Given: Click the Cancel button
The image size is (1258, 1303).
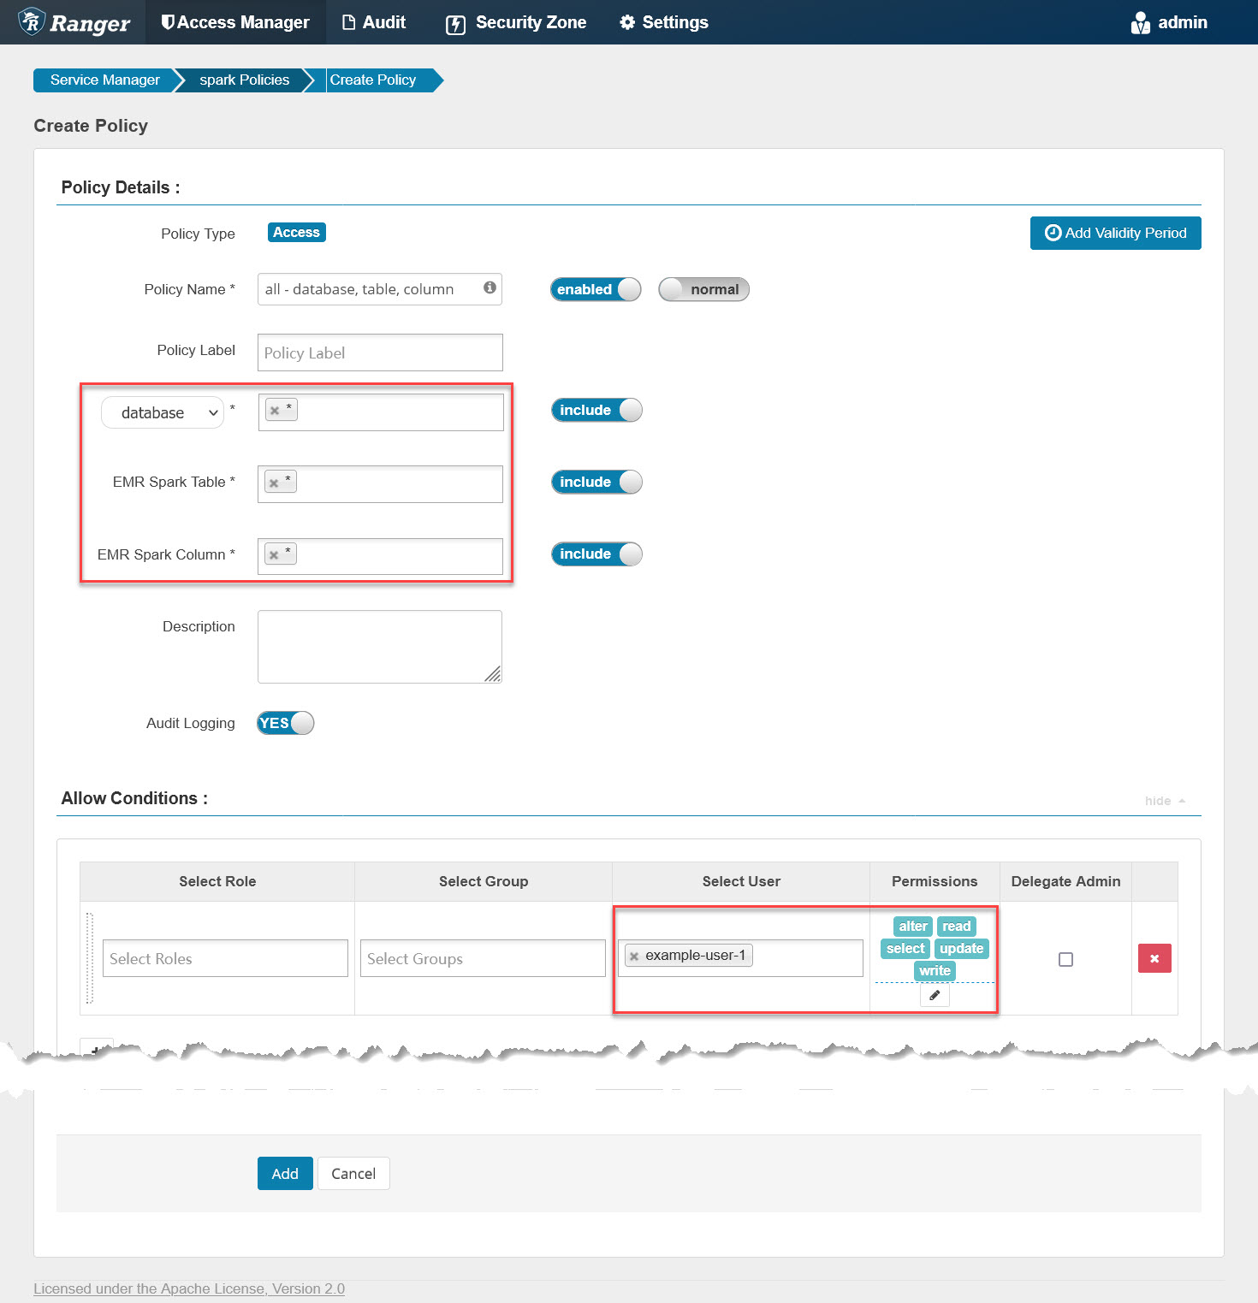Looking at the screenshot, I should (353, 1174).
